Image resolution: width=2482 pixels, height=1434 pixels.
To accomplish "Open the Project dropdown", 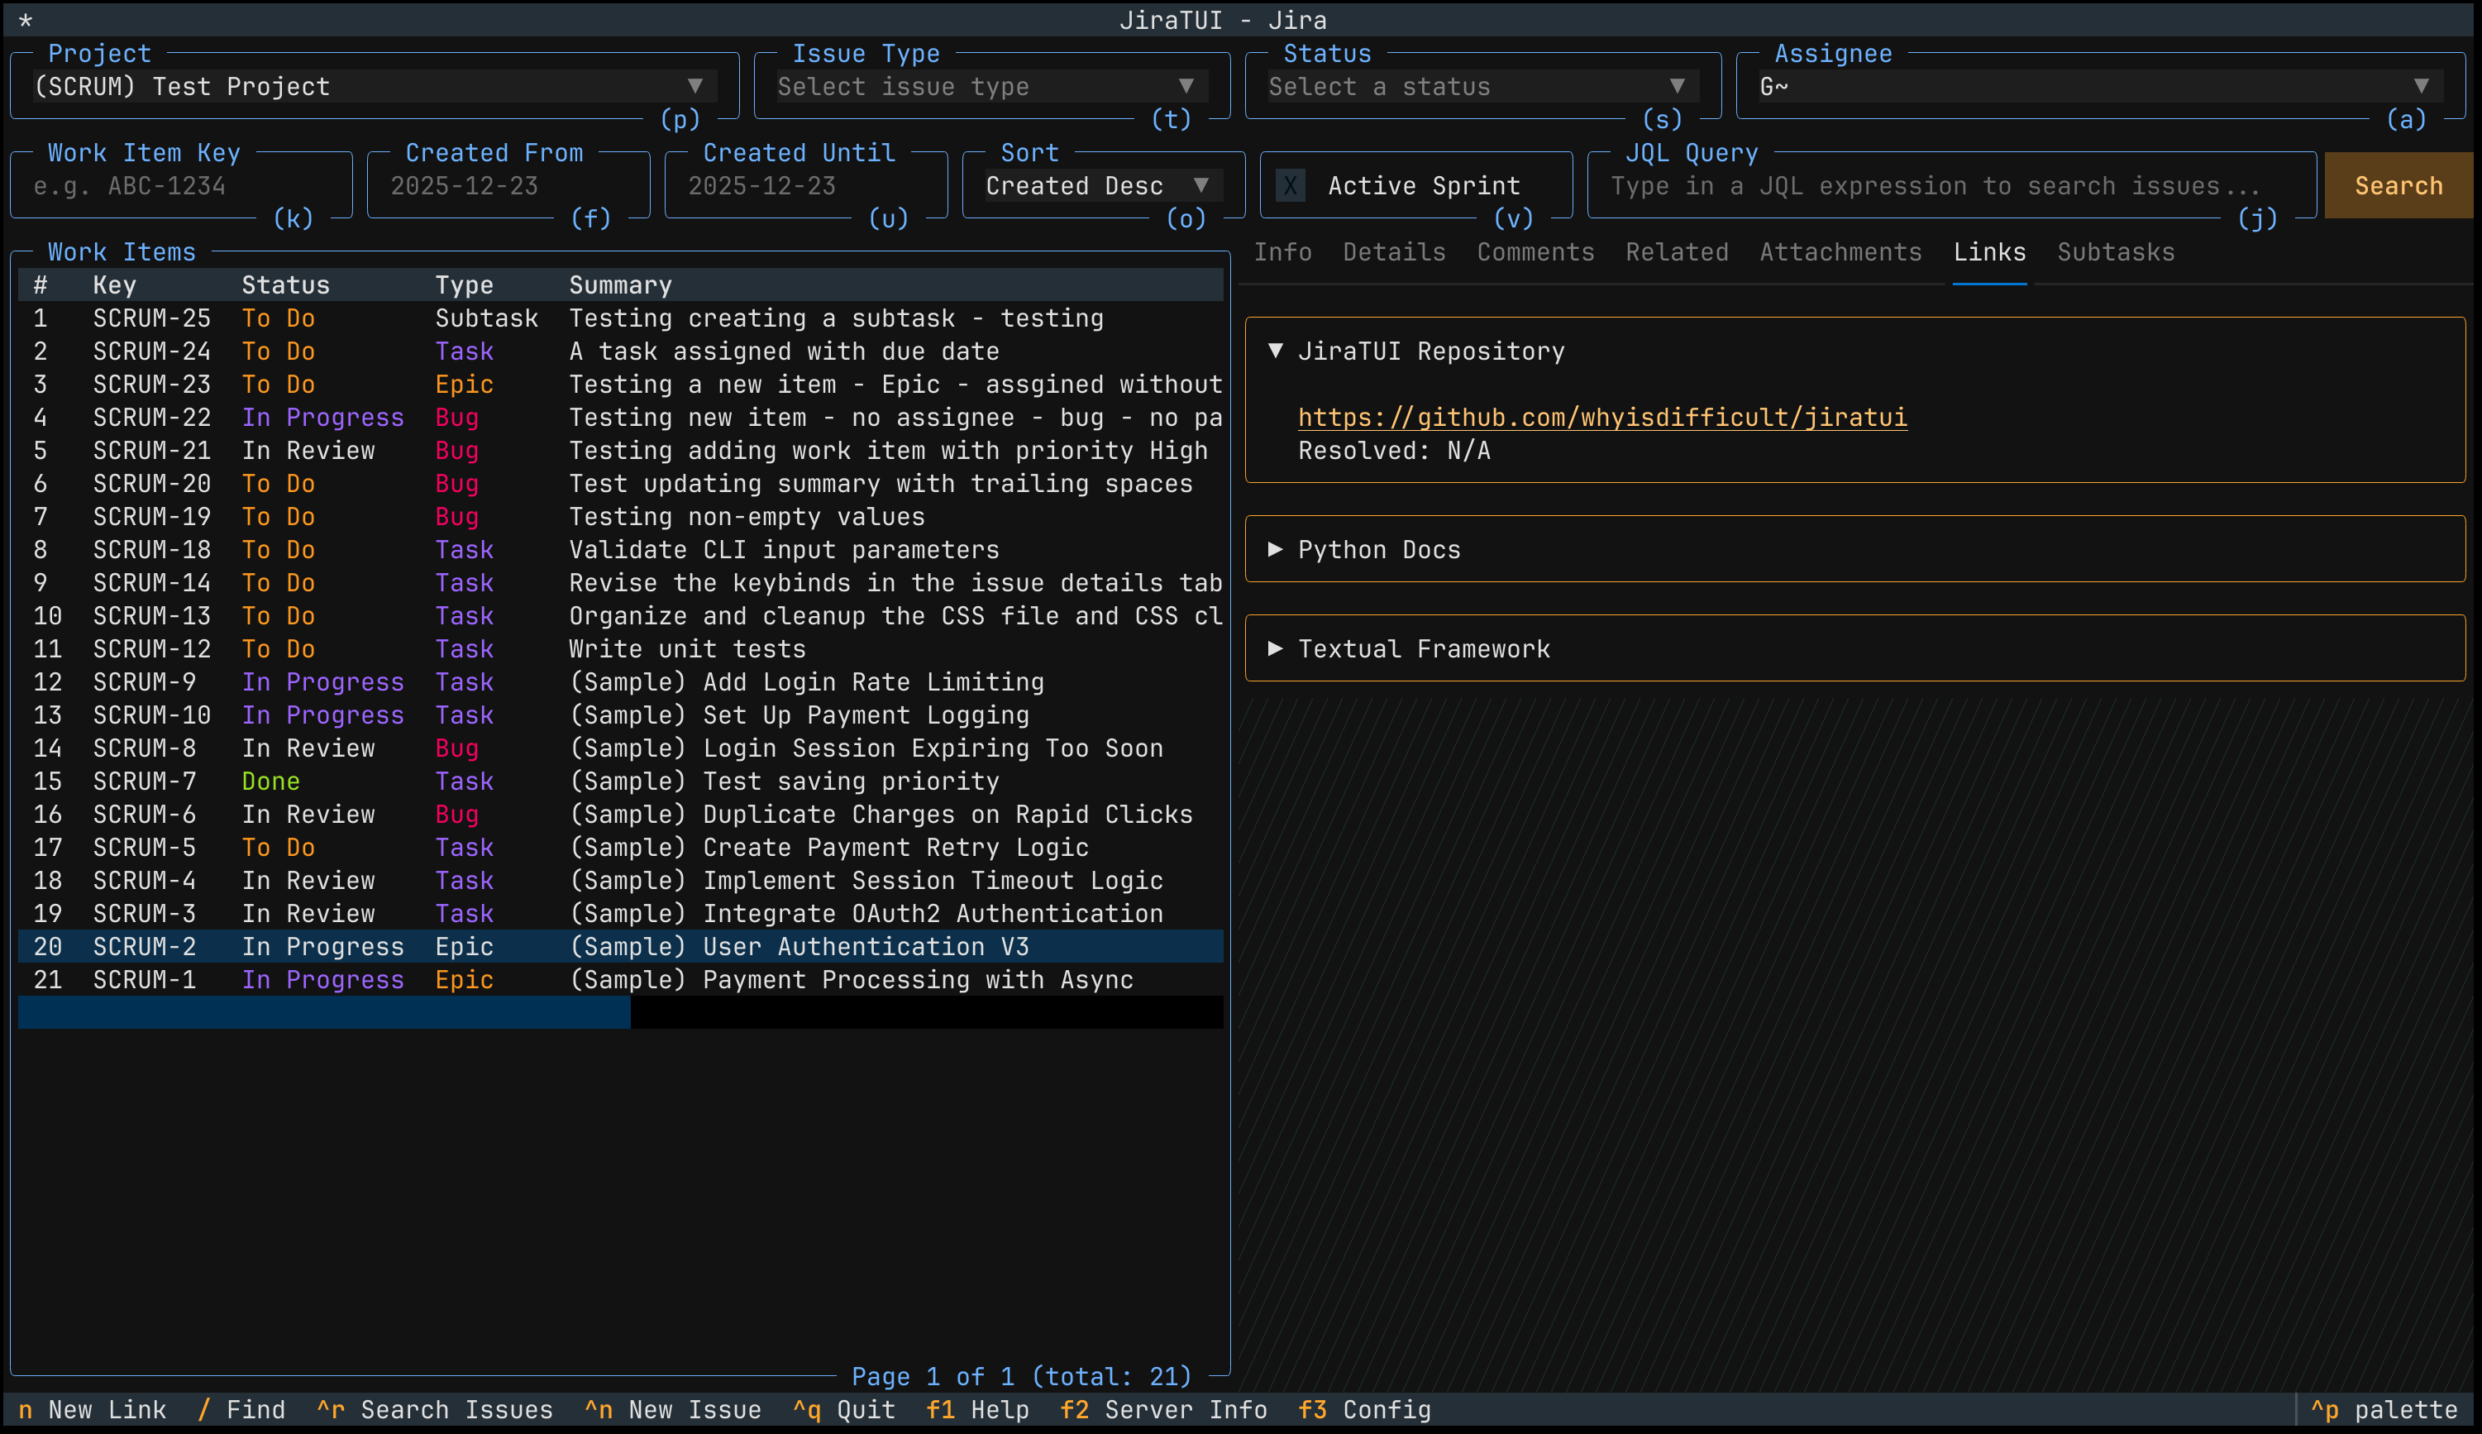I will [375, 87].
